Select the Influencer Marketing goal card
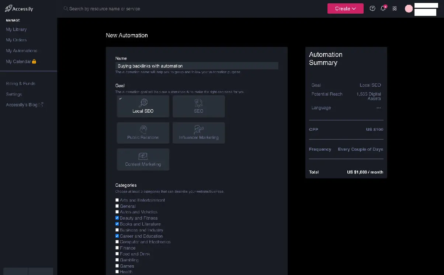Viewport: 444px width, 275px height. point(199,133)
